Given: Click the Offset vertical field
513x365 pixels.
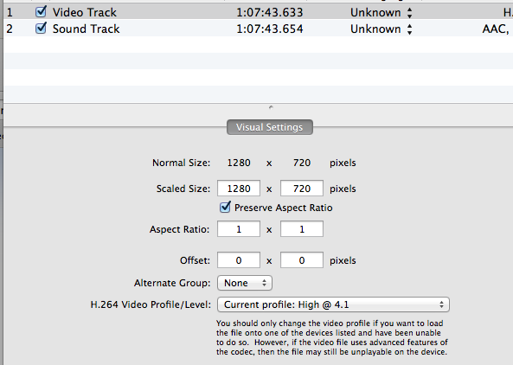Looking at the screenshot, I should 302,260.
